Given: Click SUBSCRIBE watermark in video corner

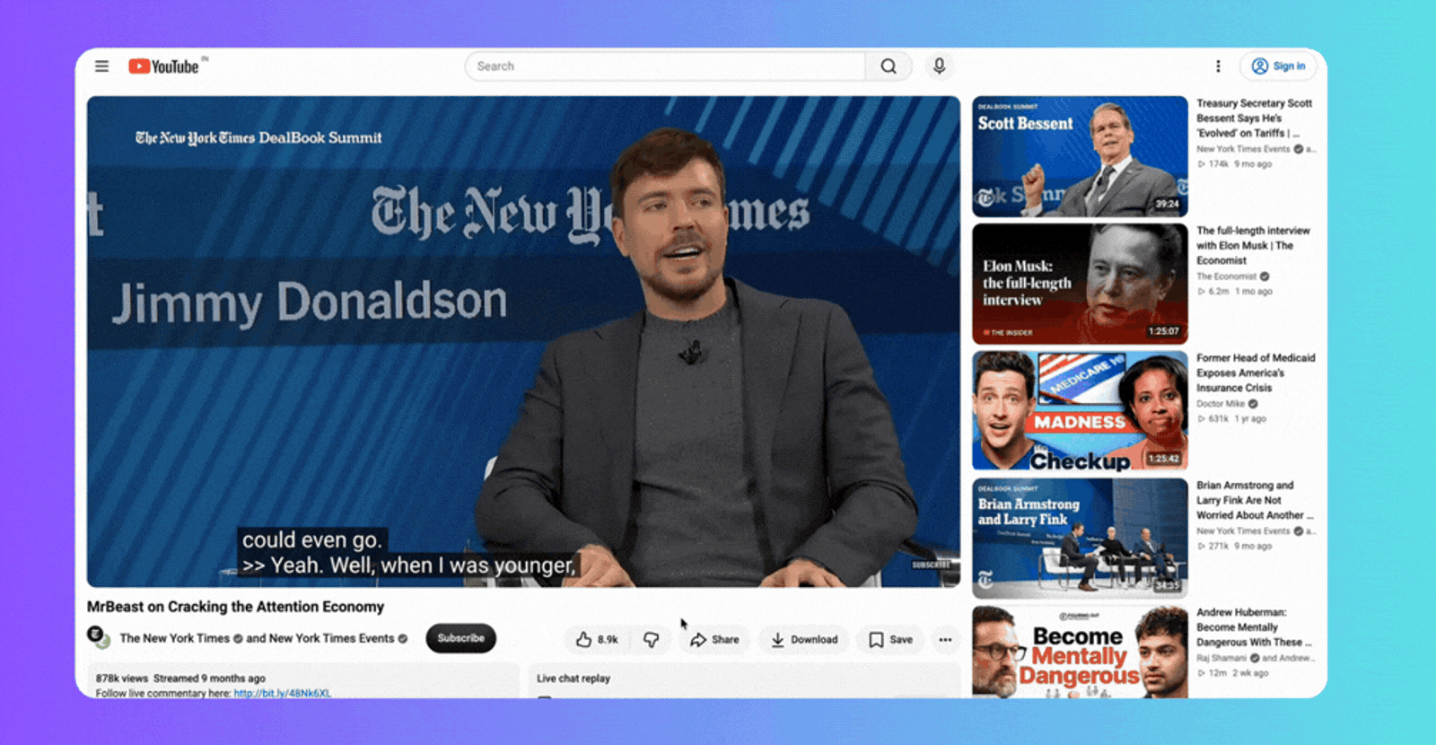Looking at the screenshot, I should (x=931, y=565).
